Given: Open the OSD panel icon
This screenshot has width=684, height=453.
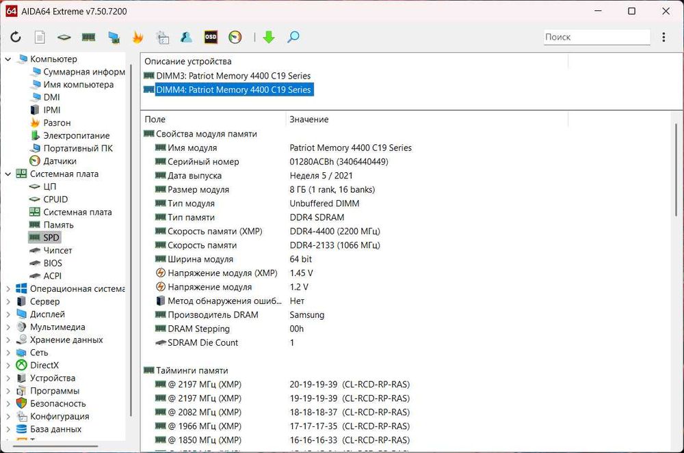Looking at the screenshot, I should pos(211,37).
